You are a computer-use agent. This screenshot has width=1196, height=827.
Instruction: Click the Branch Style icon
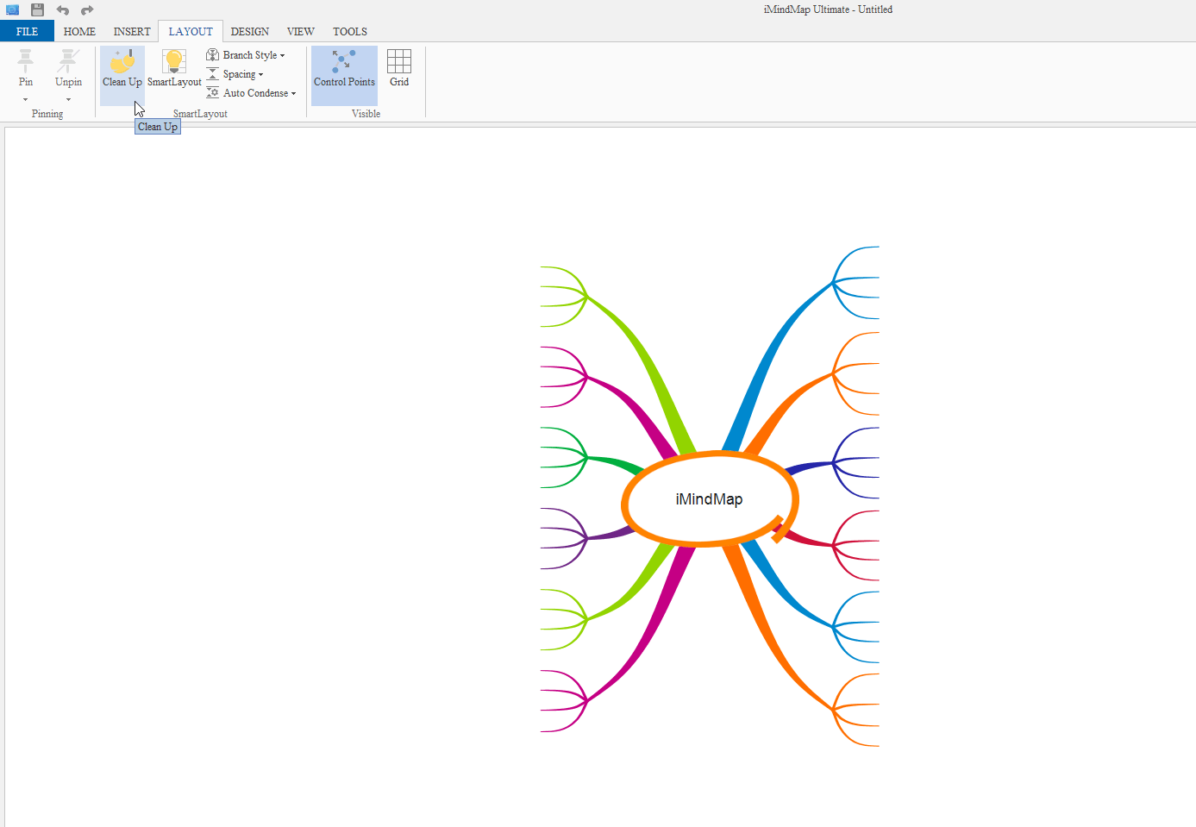tap(212, 55)
